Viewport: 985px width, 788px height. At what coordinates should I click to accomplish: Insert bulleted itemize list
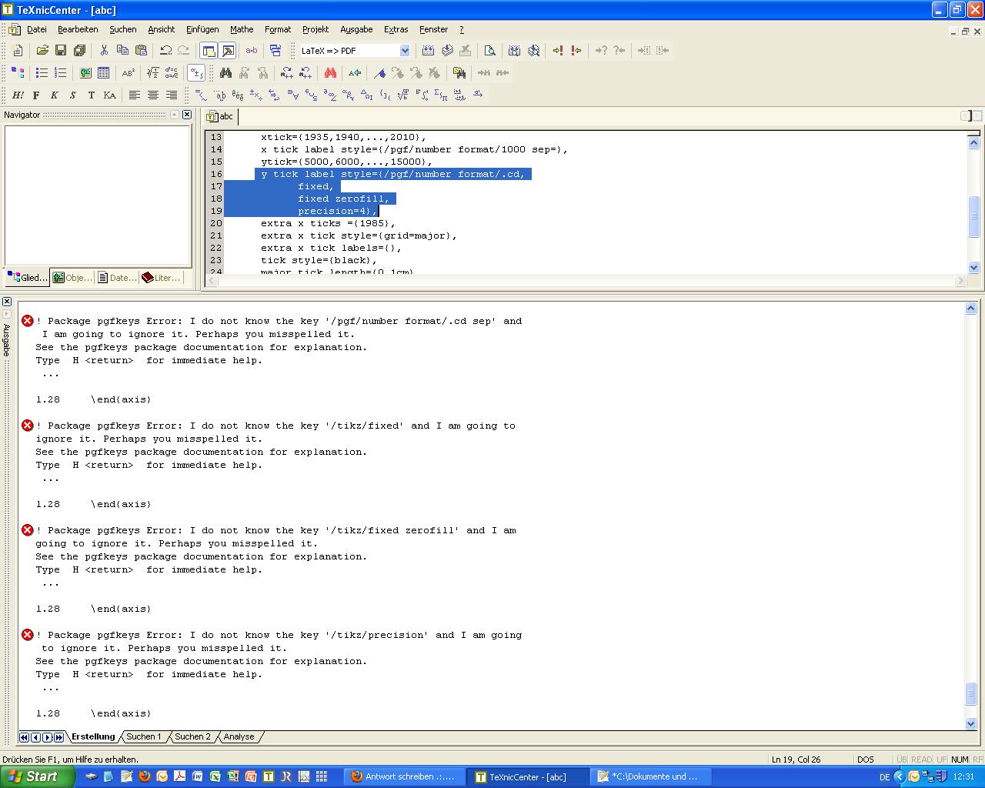point(42,73)
